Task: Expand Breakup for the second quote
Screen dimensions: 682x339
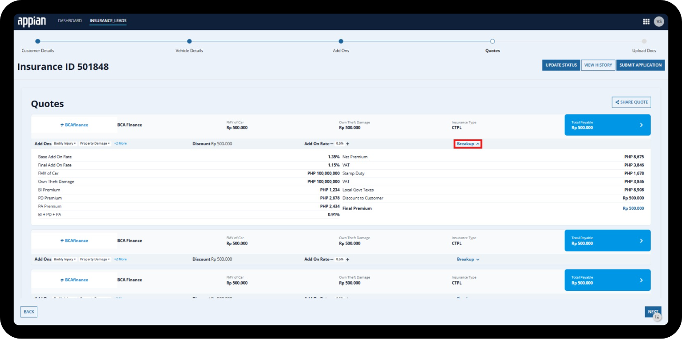Action: click(468, 260)
